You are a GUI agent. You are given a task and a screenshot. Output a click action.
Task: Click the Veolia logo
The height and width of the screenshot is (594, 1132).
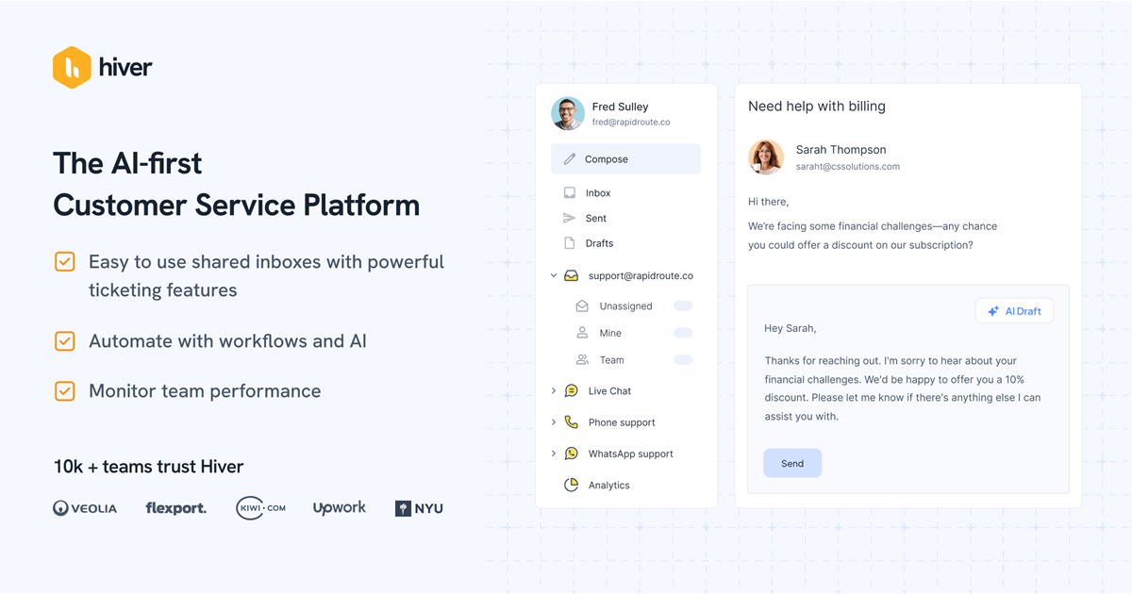point(85,508)
